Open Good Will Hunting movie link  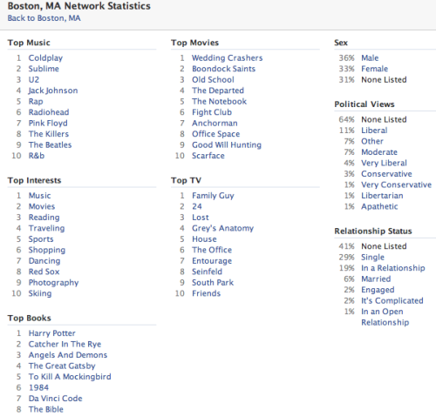(227, 144)
